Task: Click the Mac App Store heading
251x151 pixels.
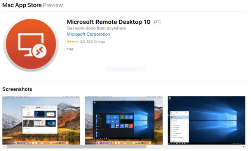Action: coord(22,5)
